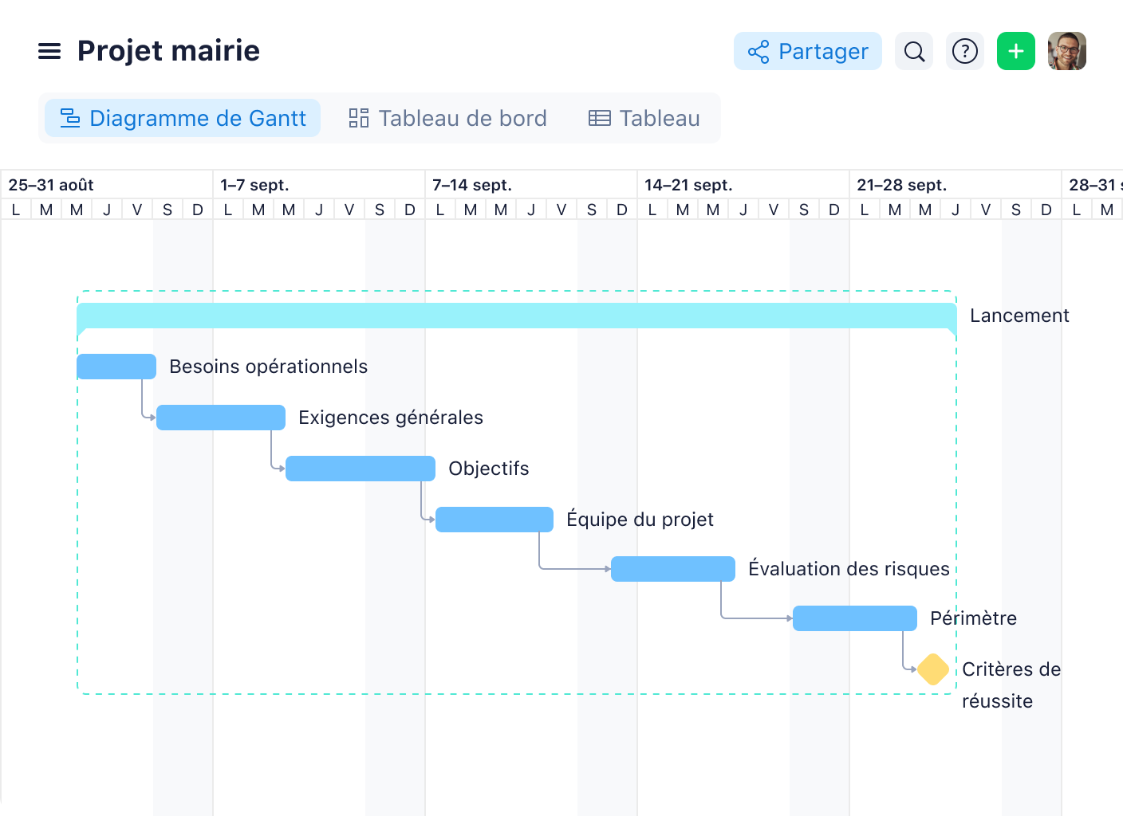
Task: Open help via the question mark icon
Action: [965, 51]
